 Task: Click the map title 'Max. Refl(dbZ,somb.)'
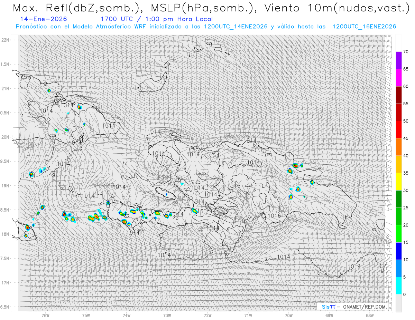[80, 8]
